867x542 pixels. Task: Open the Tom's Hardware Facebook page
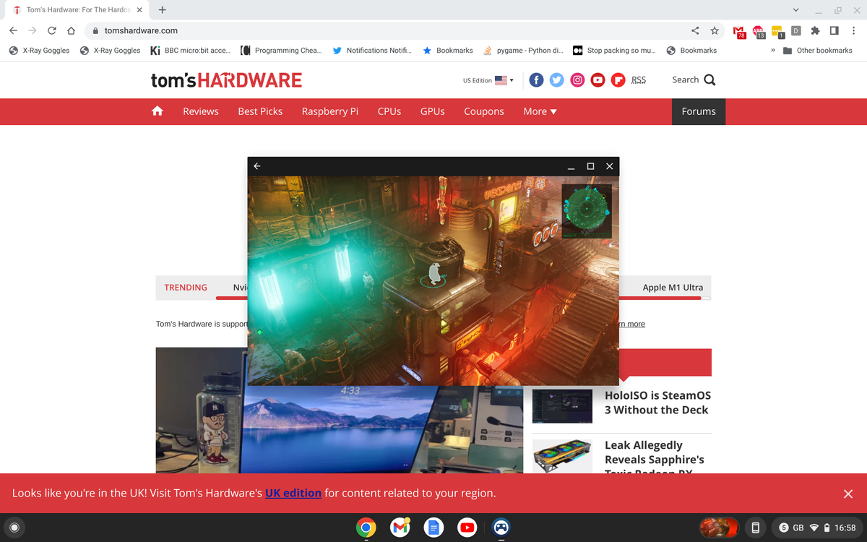536,80
